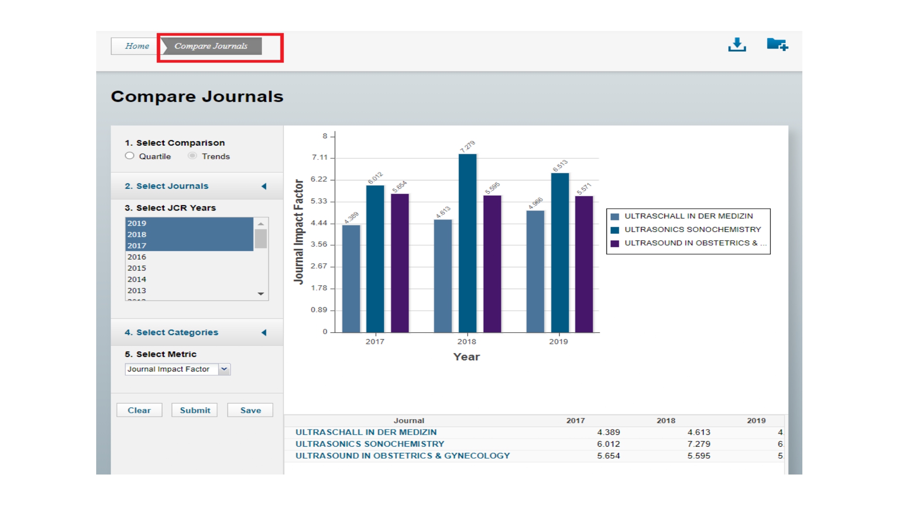The image size is (899, 506).
Task: Go to the Home breadcrumb
Action: click(x=137, y=46)
